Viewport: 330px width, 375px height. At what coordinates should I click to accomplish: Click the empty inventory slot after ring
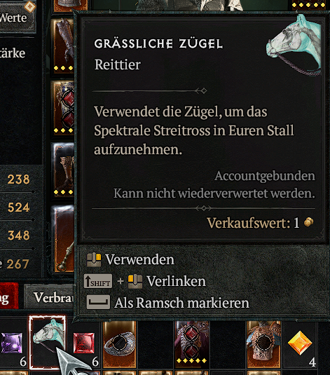(156, 344)
